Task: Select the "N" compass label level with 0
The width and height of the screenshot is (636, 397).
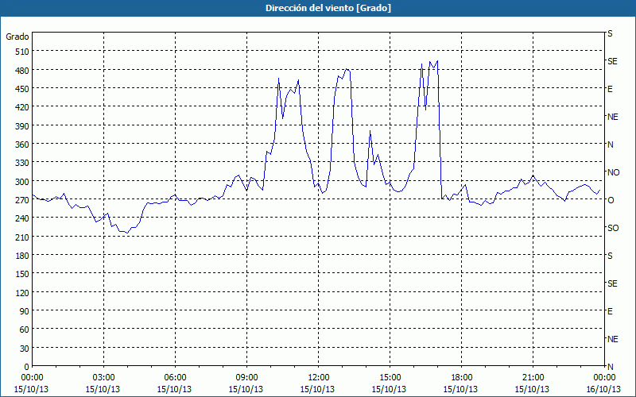Action: [x=610, y=367]
